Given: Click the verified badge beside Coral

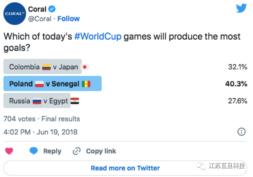Looking at the screenshot, I should [53, 9].
